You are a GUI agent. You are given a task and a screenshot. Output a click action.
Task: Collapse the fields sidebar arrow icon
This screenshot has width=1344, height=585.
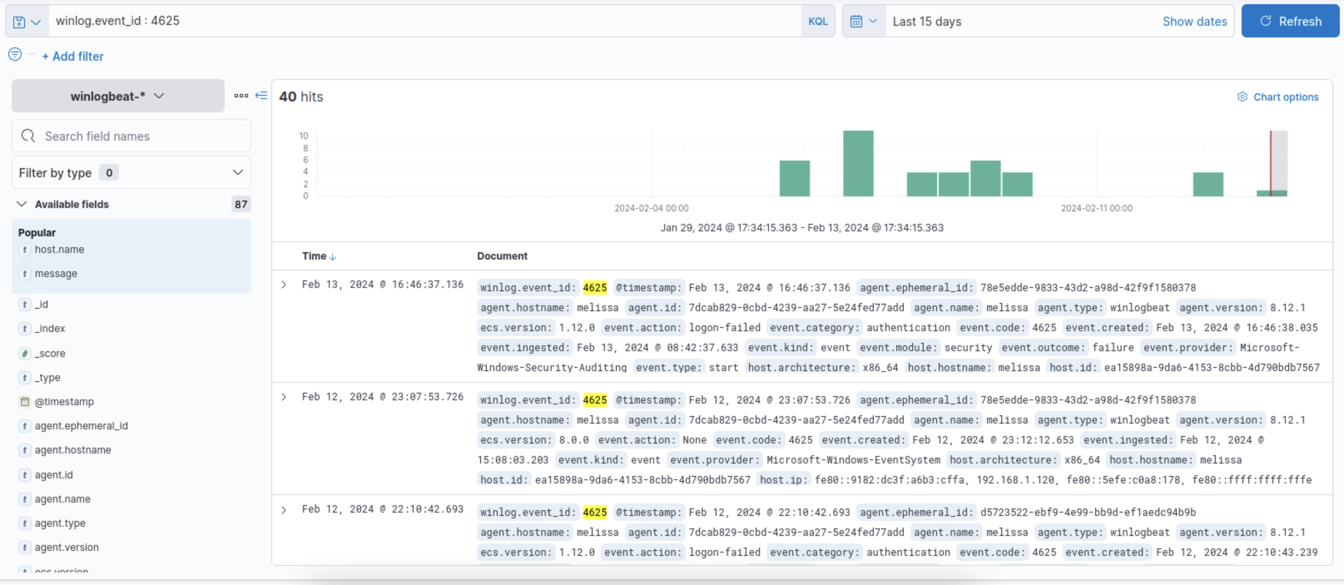(x=261, y=96)
